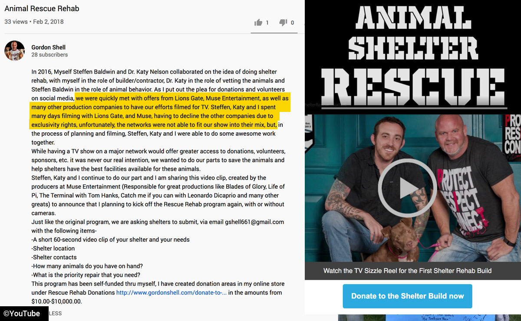The image size is (521, 321).
Task: Click Donate to the Shelter Build now
Action: tap(407, 296)
